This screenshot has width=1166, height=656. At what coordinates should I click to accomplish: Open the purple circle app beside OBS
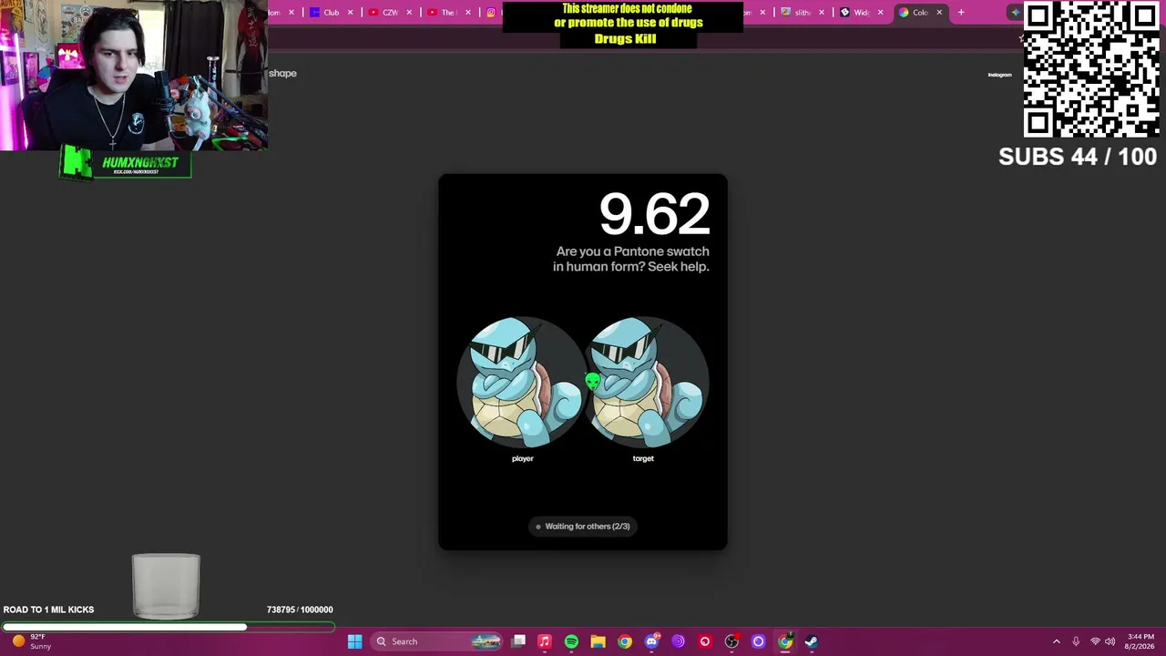(x=758, y=641)
